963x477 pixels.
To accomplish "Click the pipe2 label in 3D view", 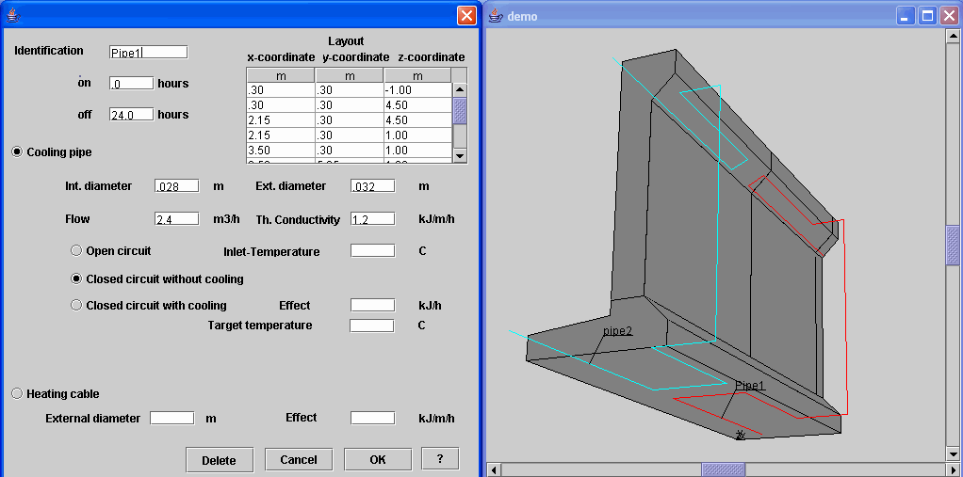I will [617, 330].
